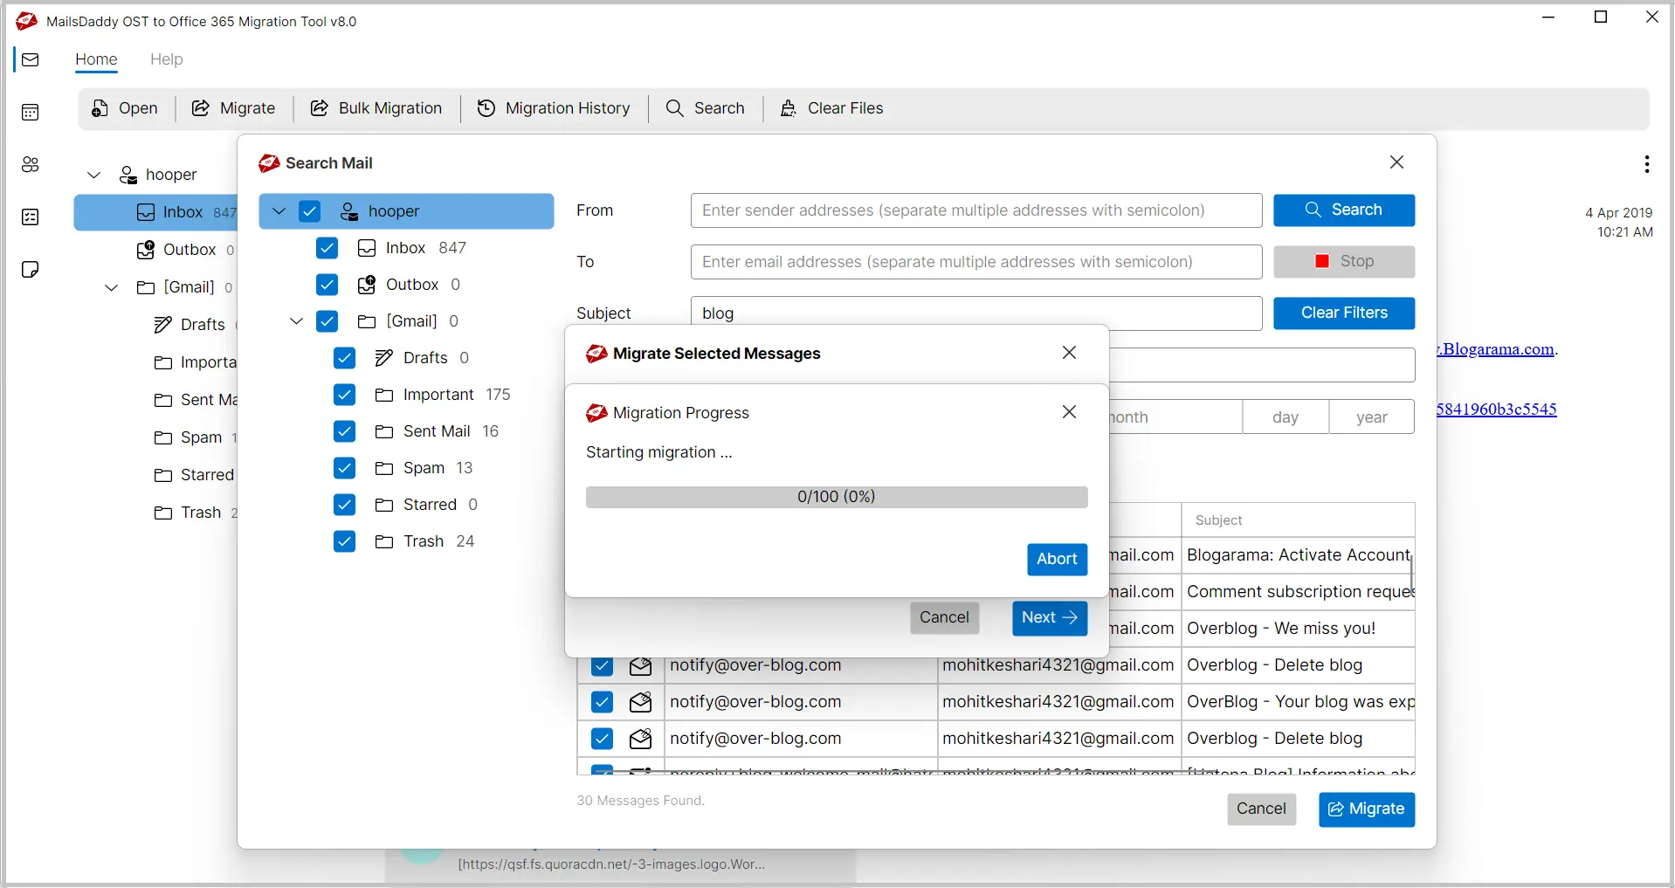
Task: Click the Migration History toolbar button
Action: coord(554,108)
